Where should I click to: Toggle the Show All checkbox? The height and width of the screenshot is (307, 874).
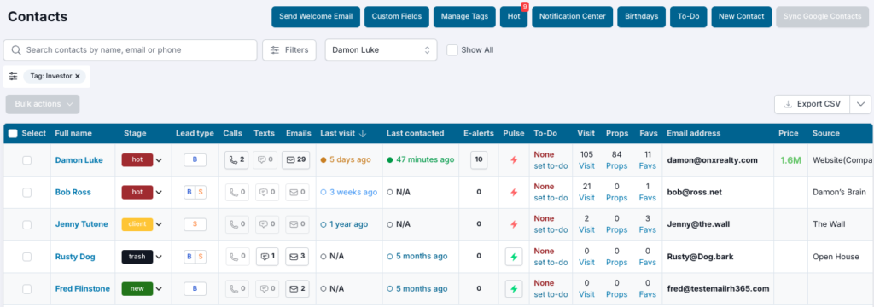(x=452, y=49)
